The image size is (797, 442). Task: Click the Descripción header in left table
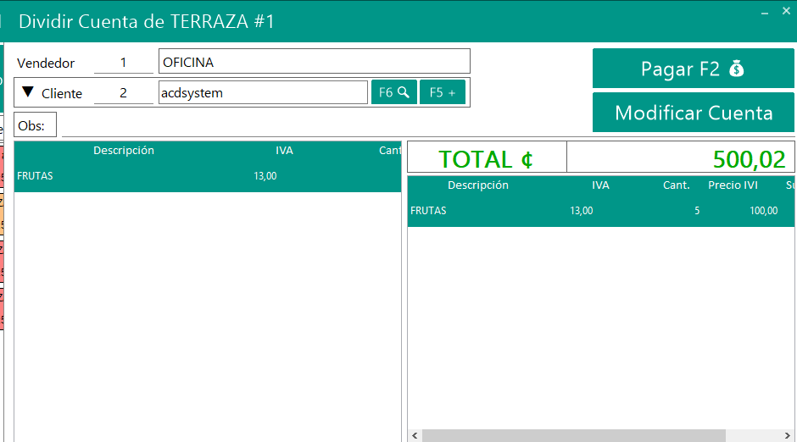(x=124, y=151)
